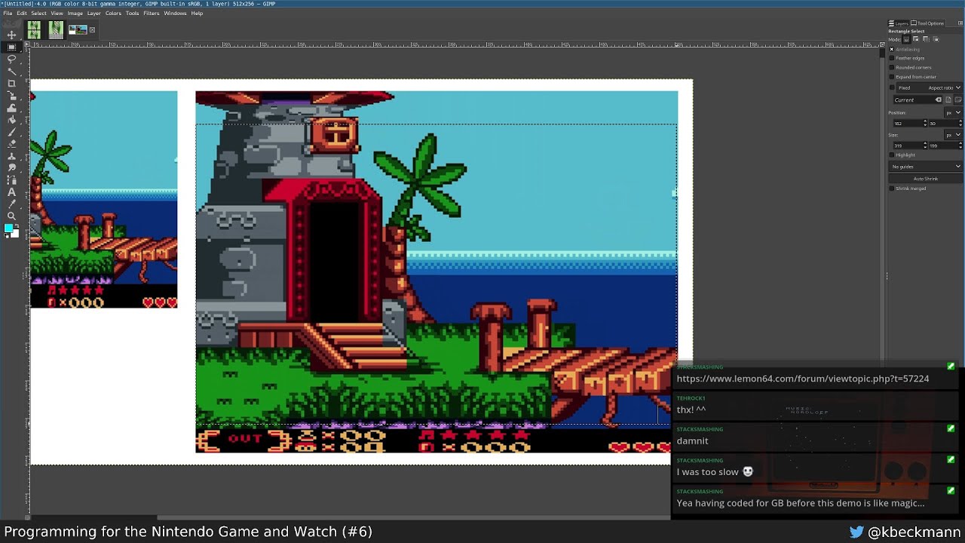Select the Text tool
Image resolution: width=965 pixels, height=543 pixels.
click(x=11, y=192)
